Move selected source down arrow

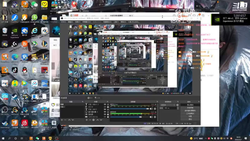(101, 120)
